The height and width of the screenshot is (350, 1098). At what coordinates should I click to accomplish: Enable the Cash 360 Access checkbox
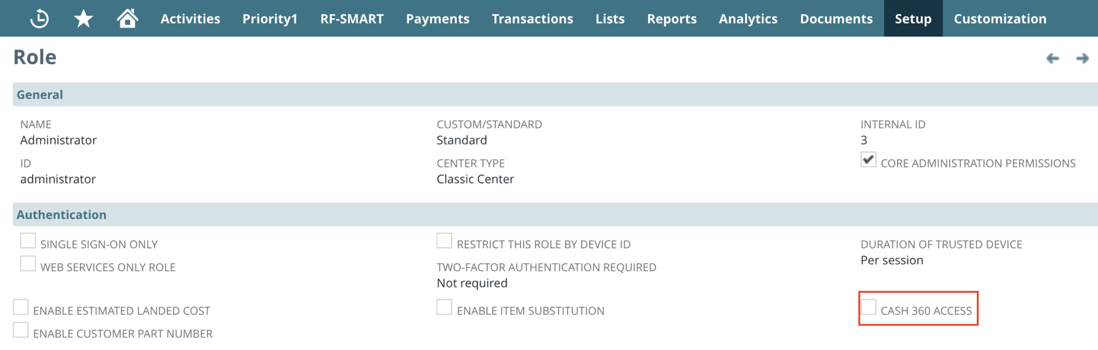[x=869, y=307]
